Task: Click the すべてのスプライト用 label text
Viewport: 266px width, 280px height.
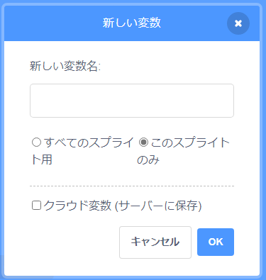Action: coord(83,151)
